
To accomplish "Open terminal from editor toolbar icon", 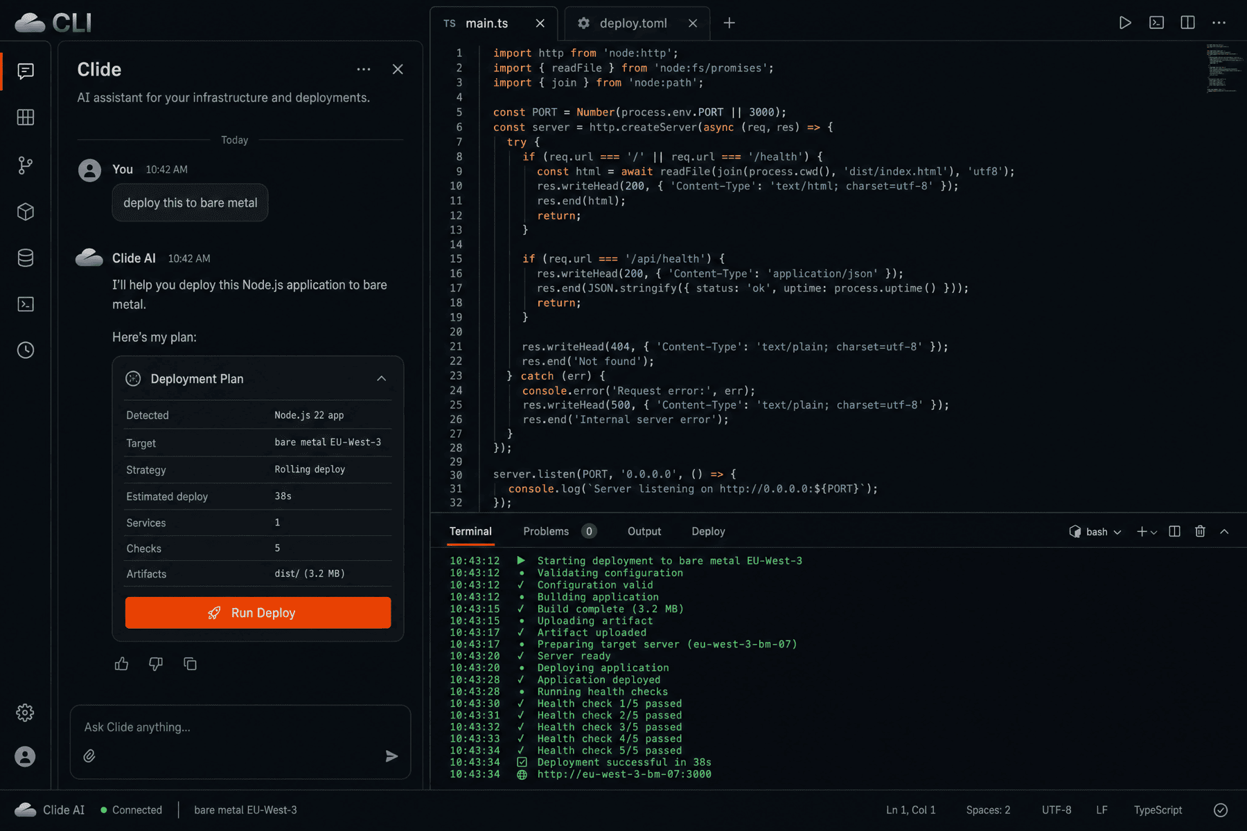I will click(x=1156, y=23).
